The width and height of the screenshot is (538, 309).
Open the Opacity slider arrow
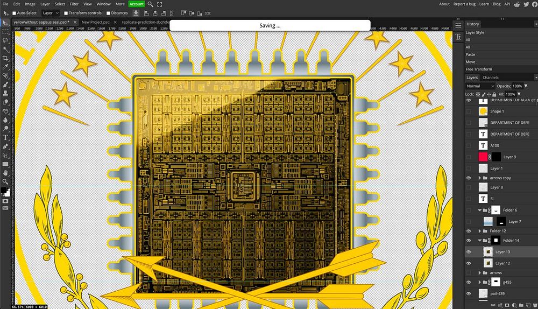point(526,86)
